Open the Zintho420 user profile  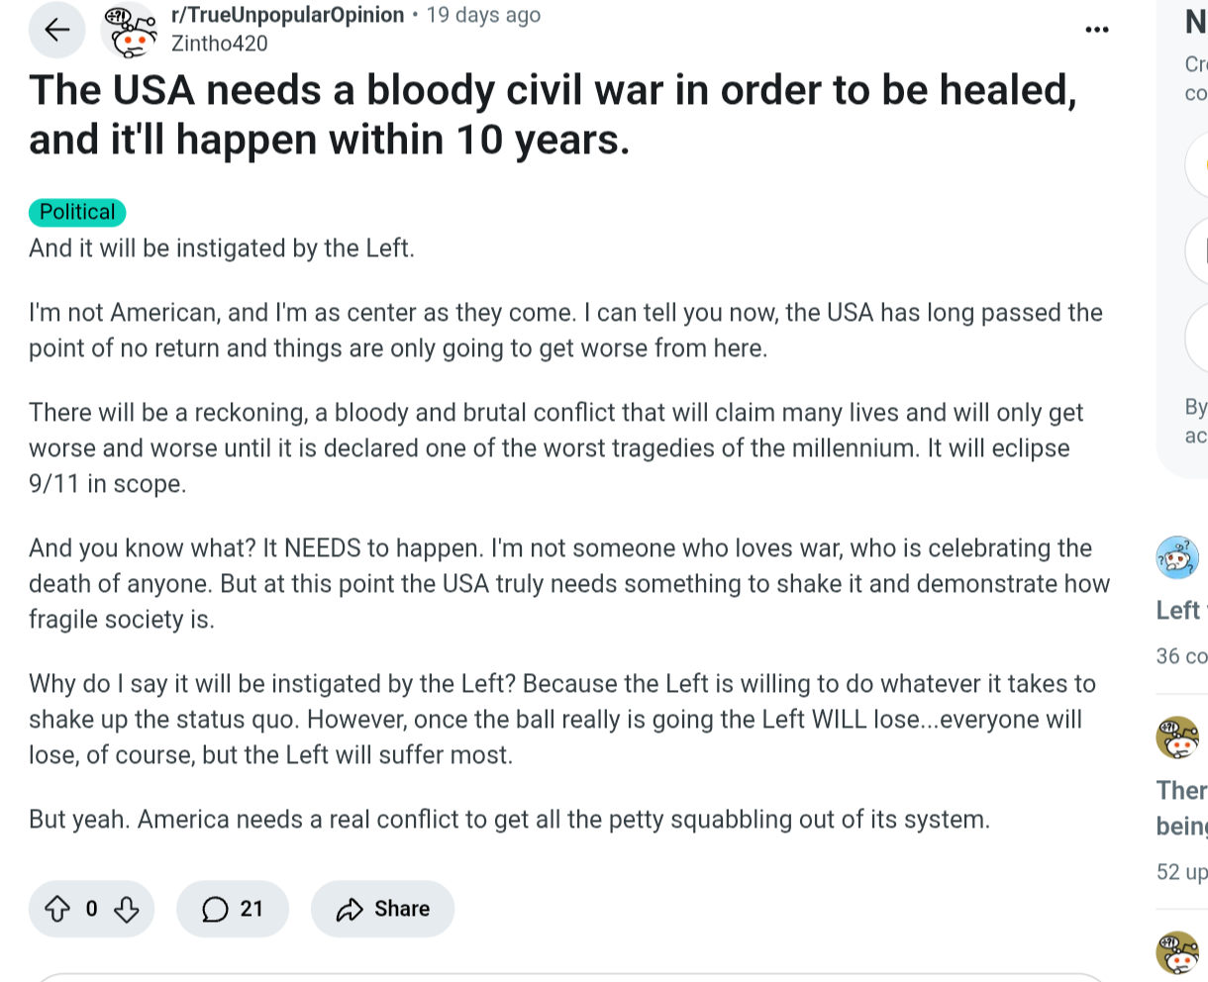coord(219,44)
